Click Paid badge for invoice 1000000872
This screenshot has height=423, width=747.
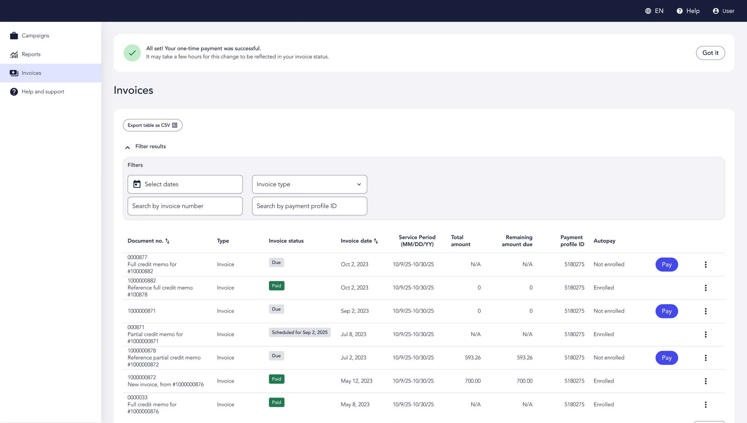(276, 379)
